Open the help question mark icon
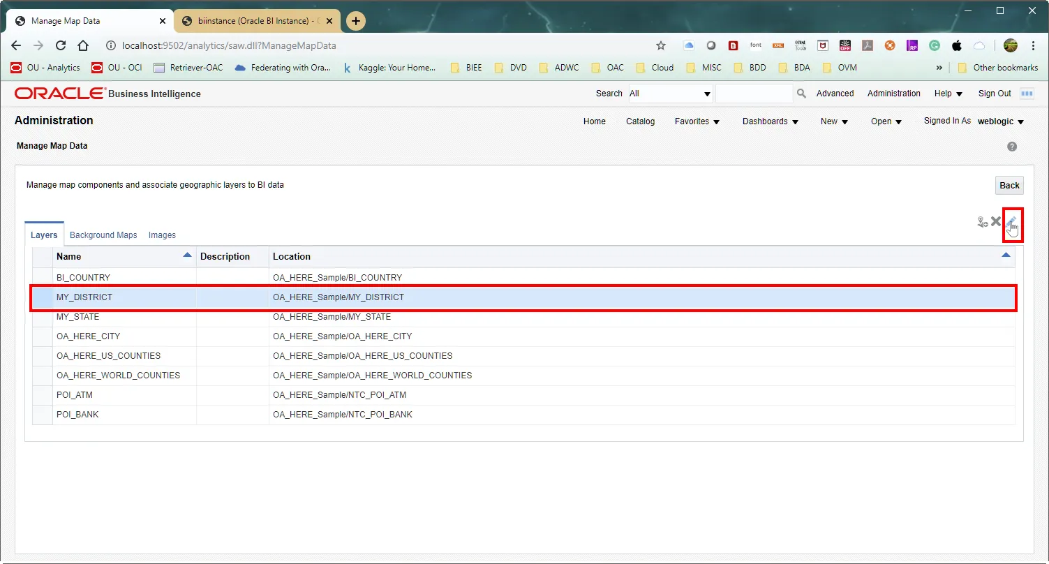 click(x=1012, y=147)
